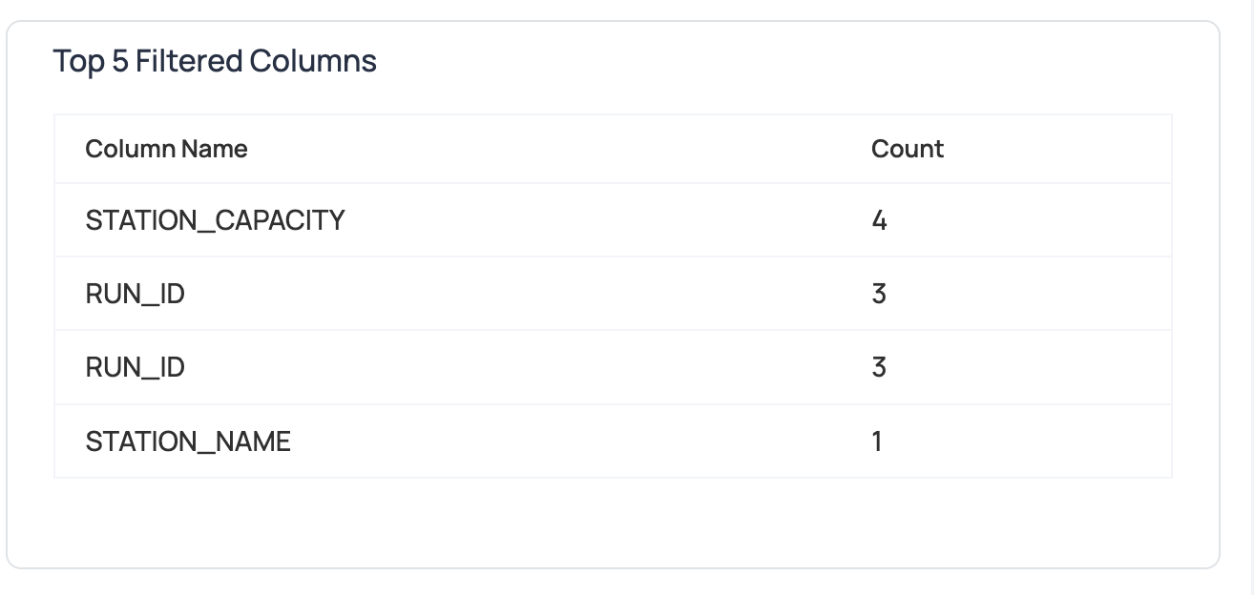
Task: Click the word "Filtered" in the card title
Action: (189, 61)
